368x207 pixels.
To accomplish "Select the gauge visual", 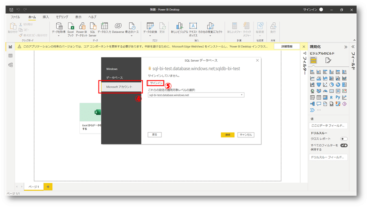I will (x=325, y=91).
